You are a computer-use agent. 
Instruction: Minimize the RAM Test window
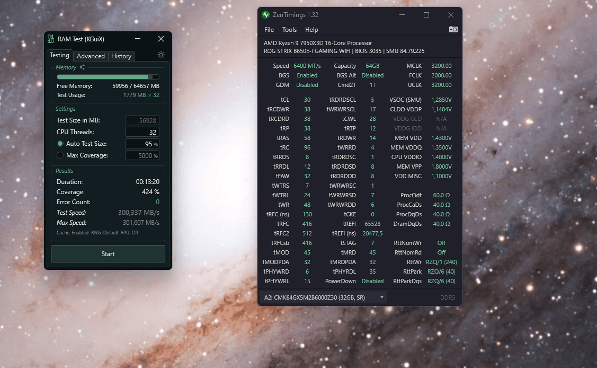(138, 39)
